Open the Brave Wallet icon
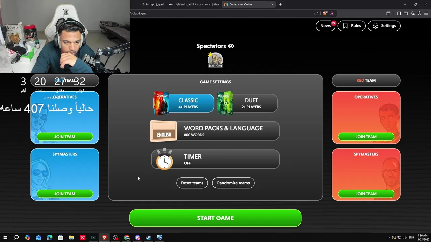This screenshot has width=431, height=242. (406, 13)
